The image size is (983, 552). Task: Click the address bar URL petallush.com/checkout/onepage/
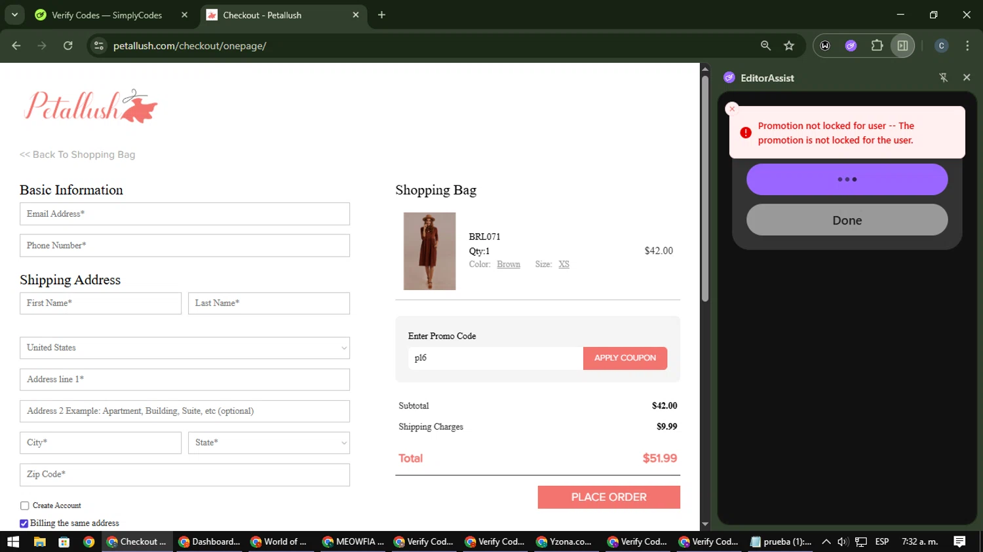pos(189,46)
